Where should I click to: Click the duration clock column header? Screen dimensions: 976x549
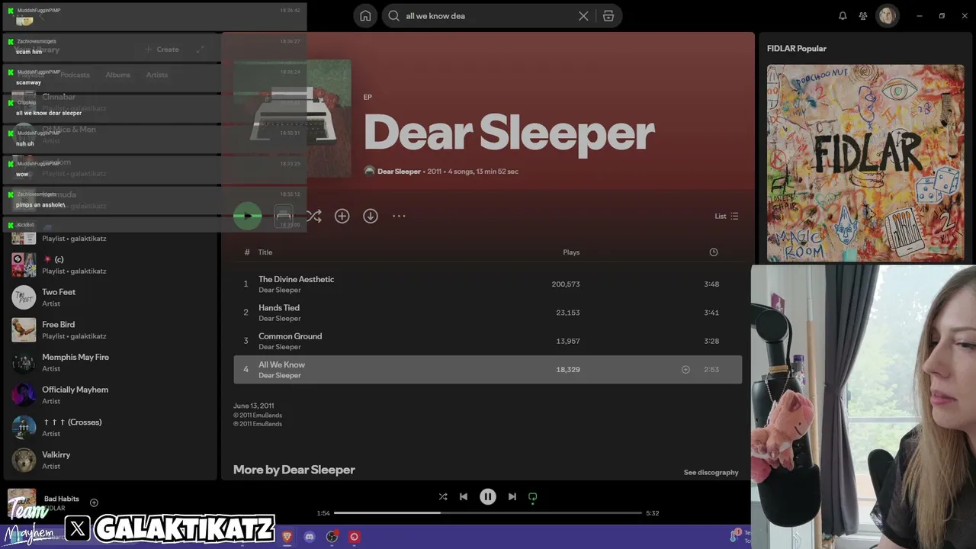[714, 252]
